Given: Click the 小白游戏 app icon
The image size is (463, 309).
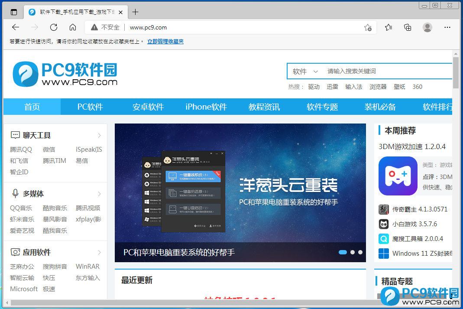Looking at the screenshot, I should (384, 224).
